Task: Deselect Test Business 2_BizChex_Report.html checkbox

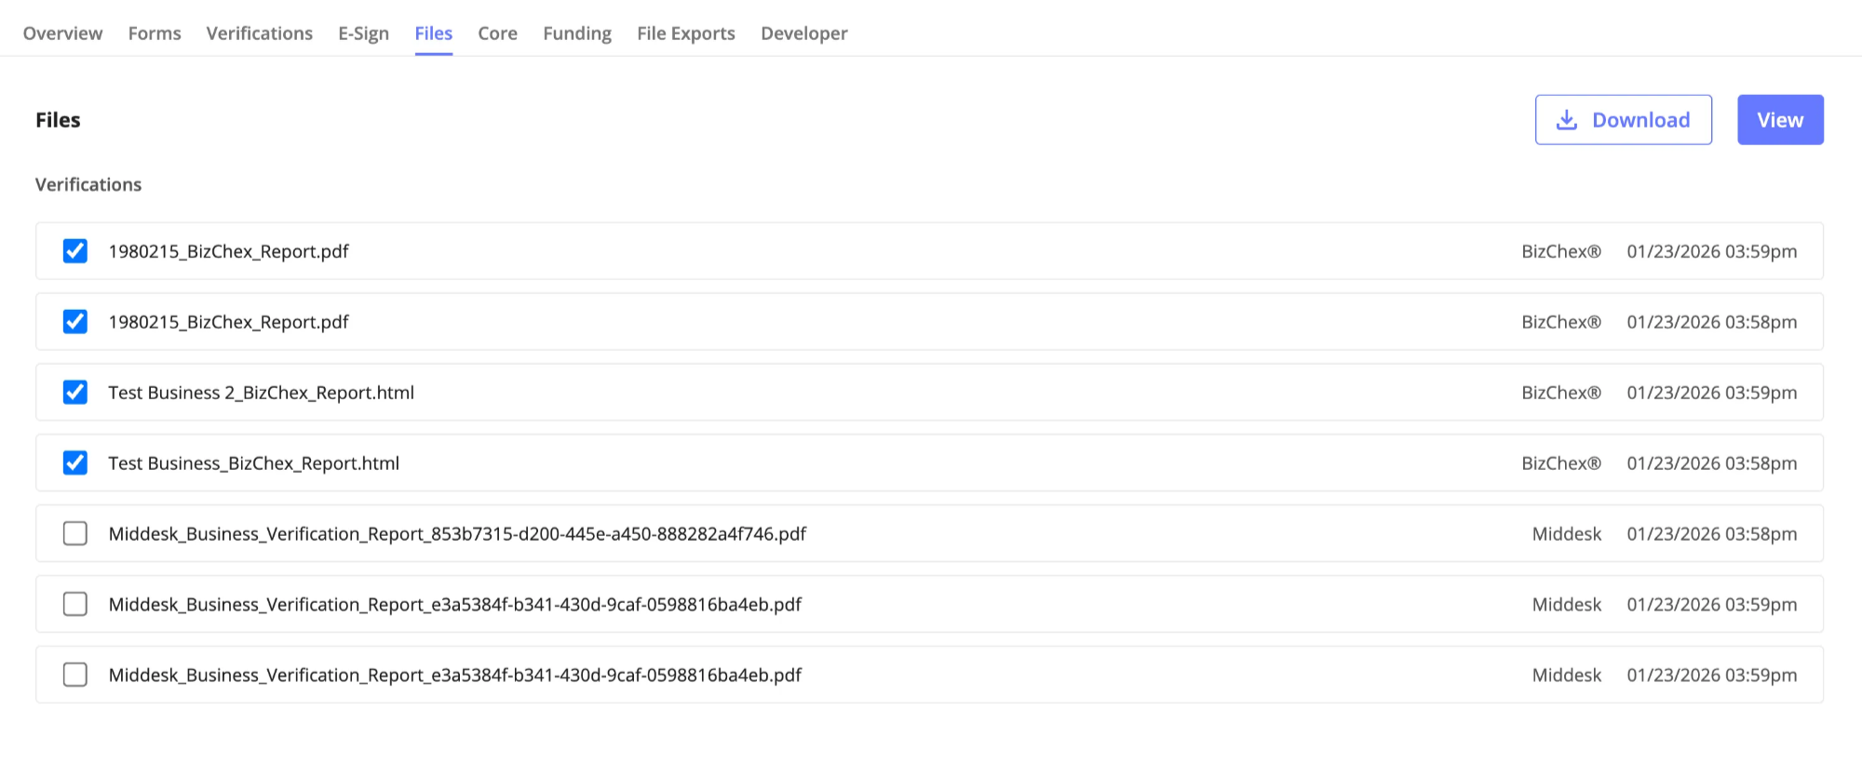Action: pos(75,393)
